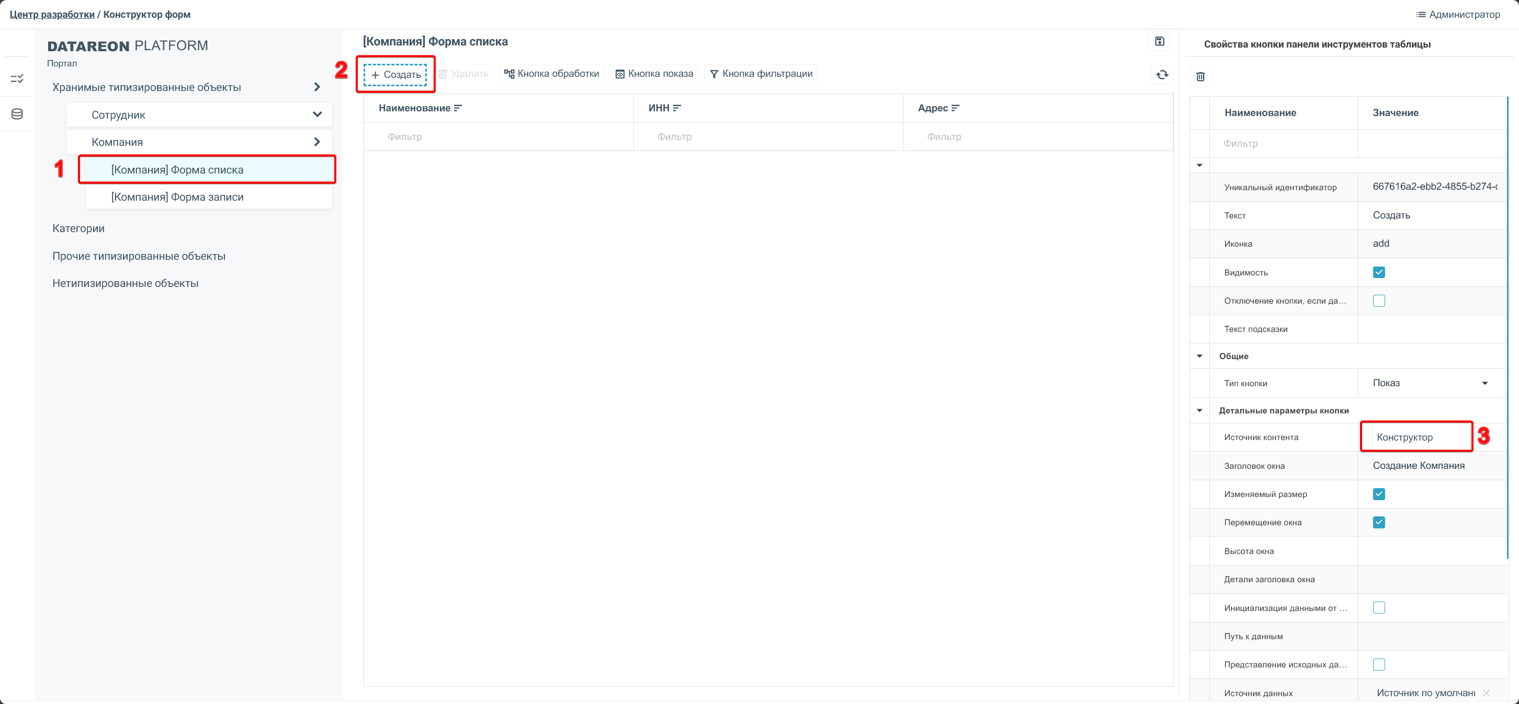The width and height of the screenshot is (1519, 704).
Task: Collapse the Сотрудник tree node
Action: (x=318, y=114)
